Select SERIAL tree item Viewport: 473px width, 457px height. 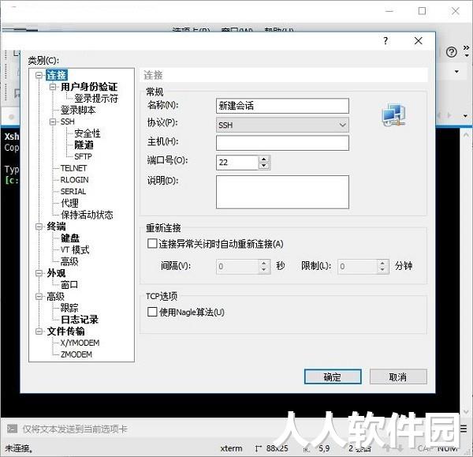click(73, 192)
